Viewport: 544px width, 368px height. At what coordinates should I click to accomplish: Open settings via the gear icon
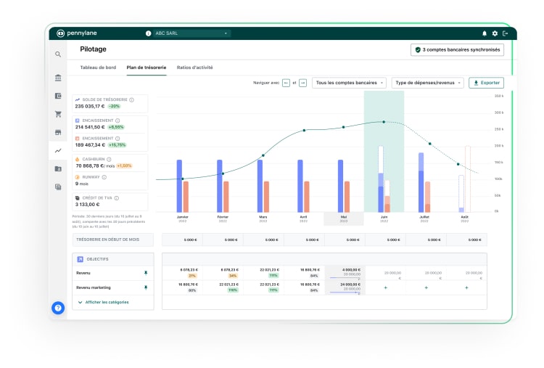[x=495, y=33]
